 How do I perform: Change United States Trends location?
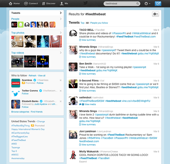point(41,121)
